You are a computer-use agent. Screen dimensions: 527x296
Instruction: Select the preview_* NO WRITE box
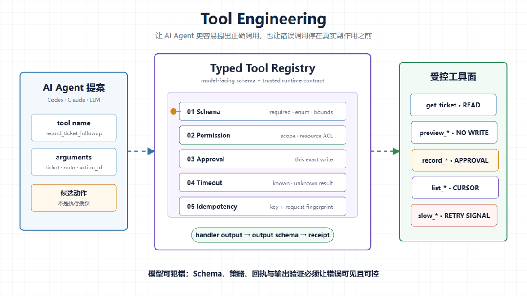454,133
